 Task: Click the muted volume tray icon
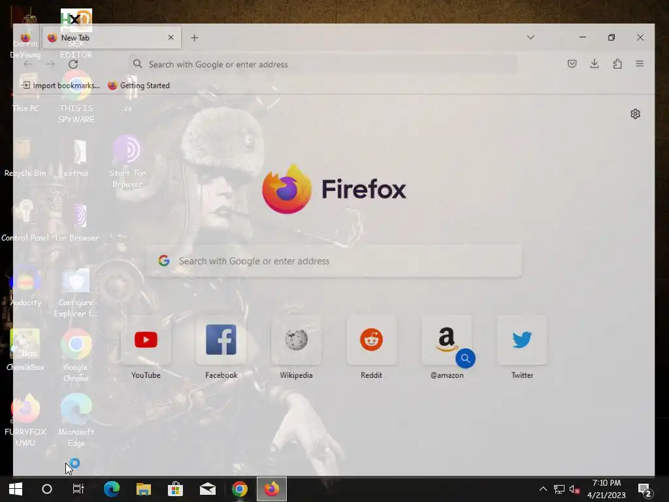pos(574,489)
